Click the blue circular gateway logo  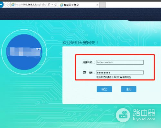24,52
